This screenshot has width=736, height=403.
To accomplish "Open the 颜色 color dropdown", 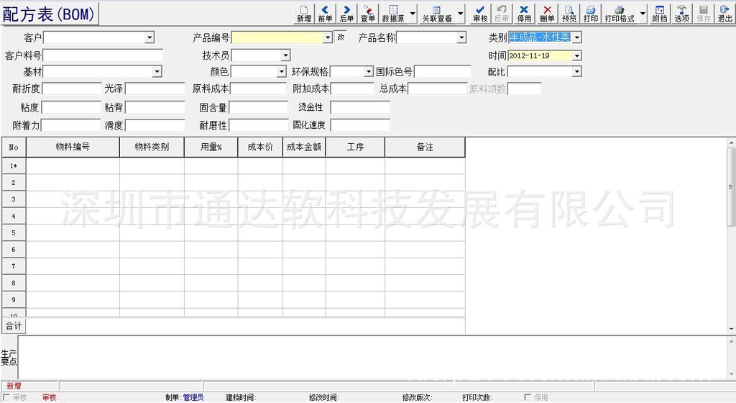I will (x=281, y=72).
